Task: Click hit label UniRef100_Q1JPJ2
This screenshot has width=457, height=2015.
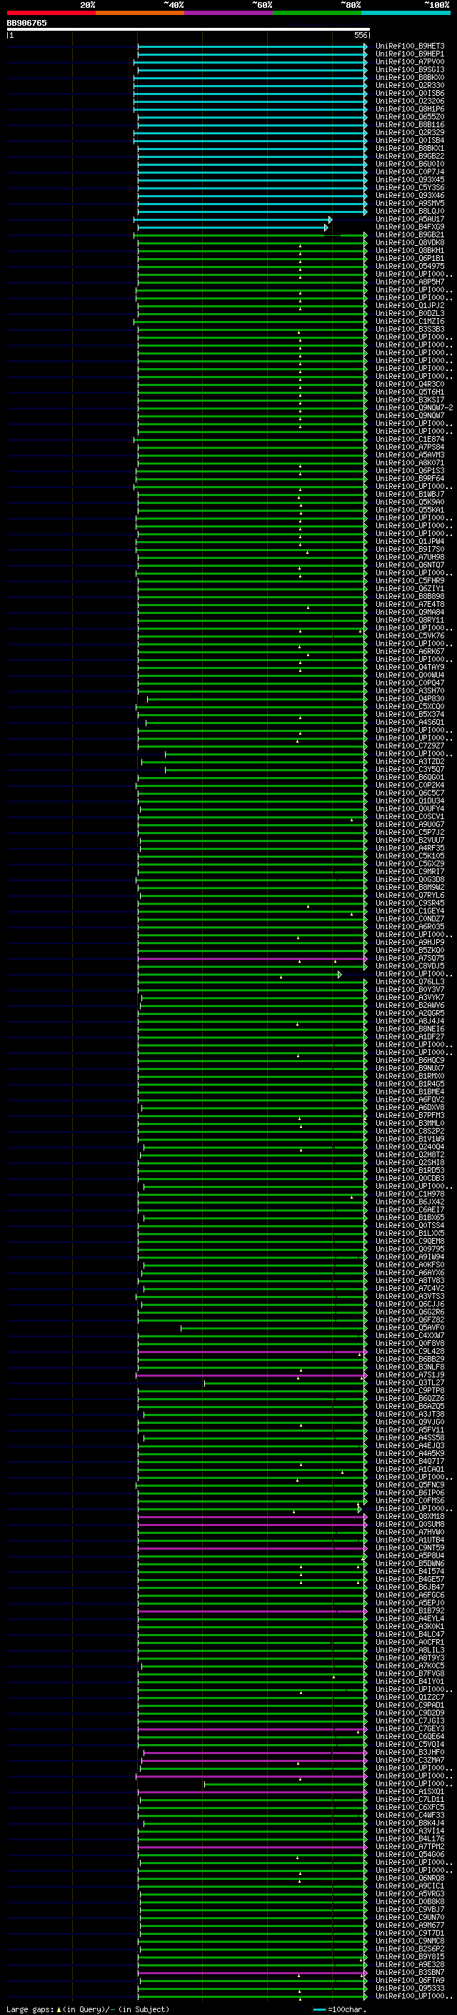Action: tap(410, 305)
